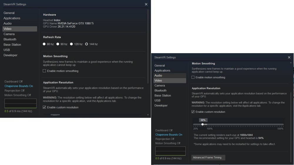Click Dashboard Off status in left window
Image resolution: width=294 pixels, height=165 pixels.
pyautogui.click(x=14, y=81)
